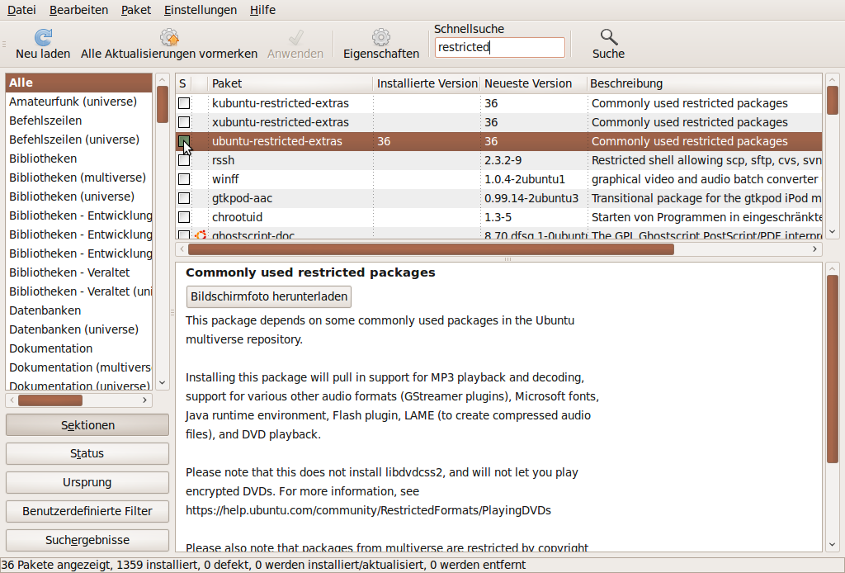
Task: Click the Anwenden checkmark icon
Action: pos(295,37)
